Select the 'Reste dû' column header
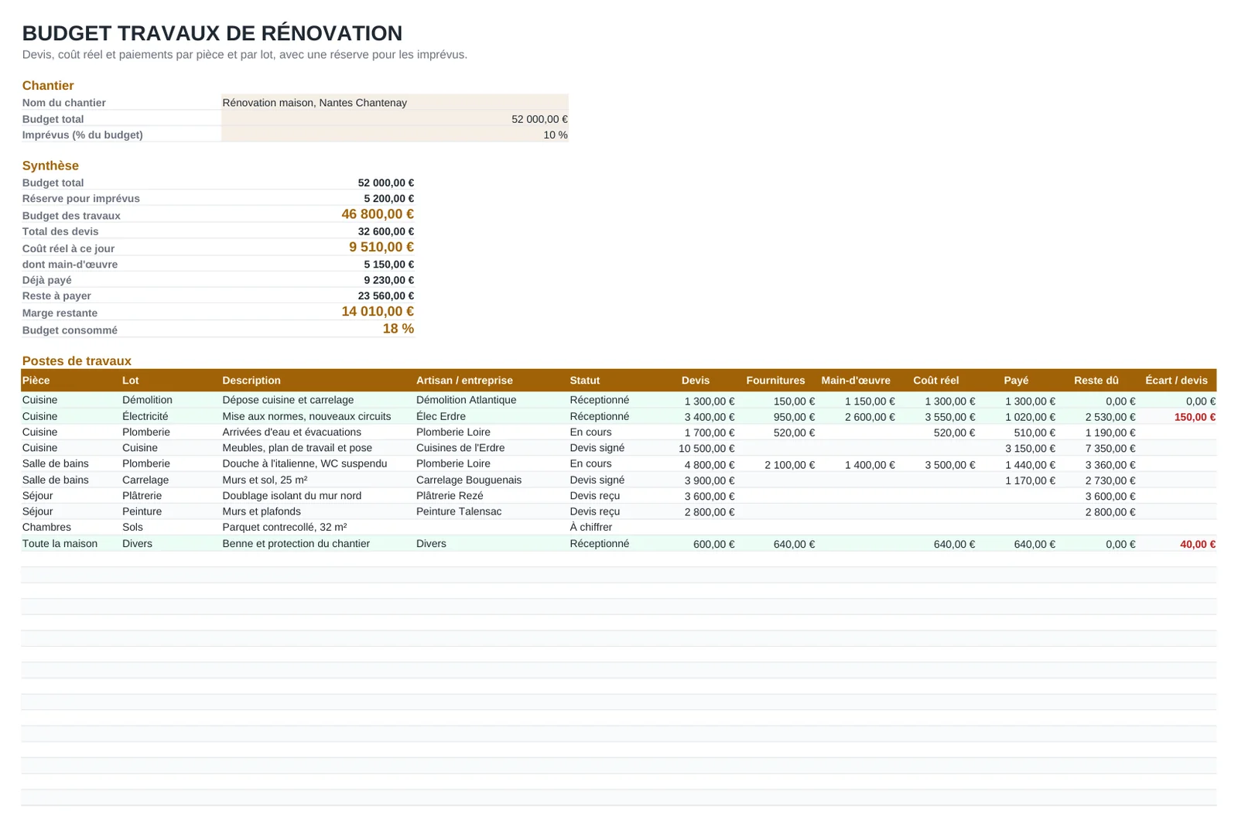1238x827 pixels. (1096, 380)
